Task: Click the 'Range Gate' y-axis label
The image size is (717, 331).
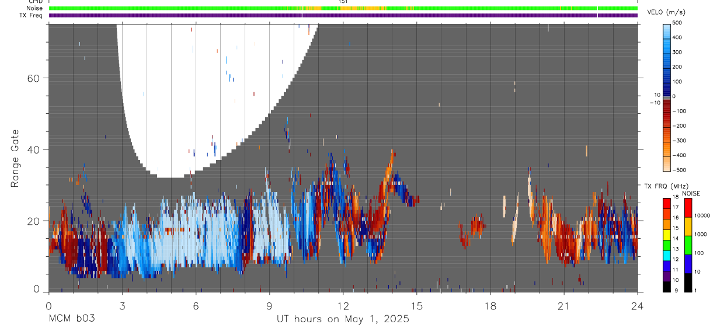Action: click(15, 158)
